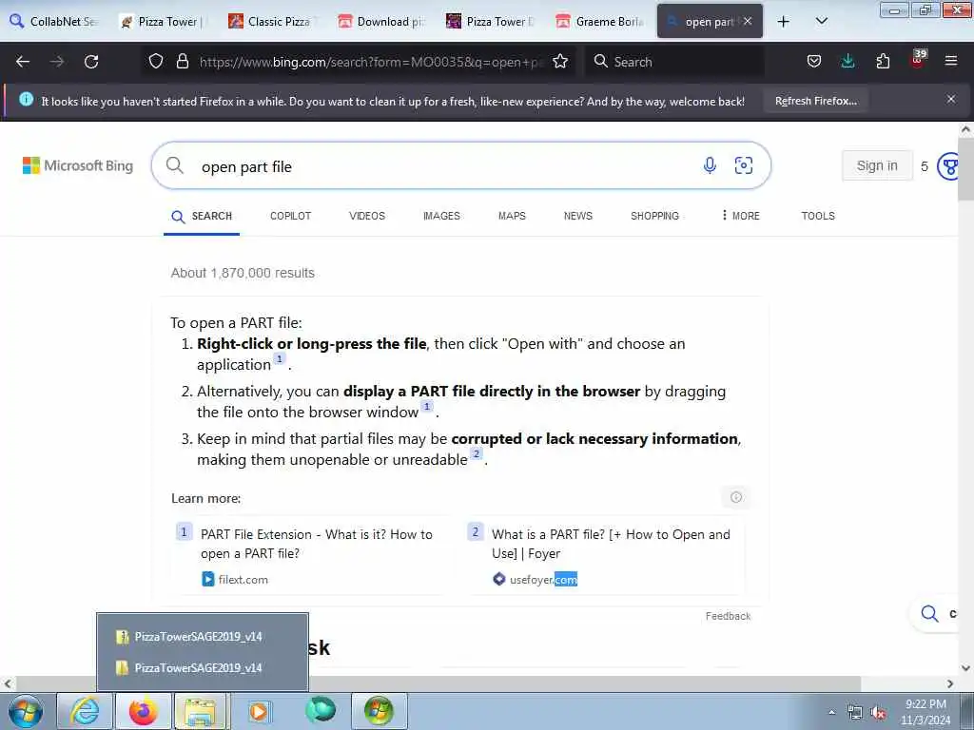Open citation 2 after 'unreadable'
The height and width of the screenshot is (730, 974).
click(x=476, y=453)
